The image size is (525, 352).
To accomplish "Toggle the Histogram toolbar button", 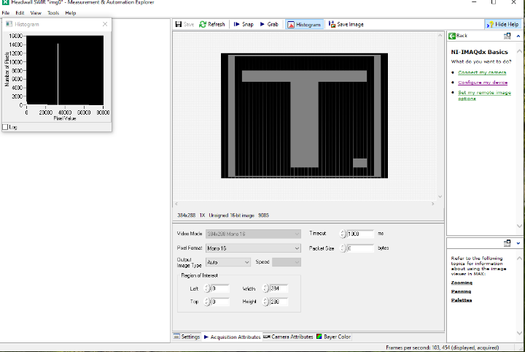I will click(304, 25).
